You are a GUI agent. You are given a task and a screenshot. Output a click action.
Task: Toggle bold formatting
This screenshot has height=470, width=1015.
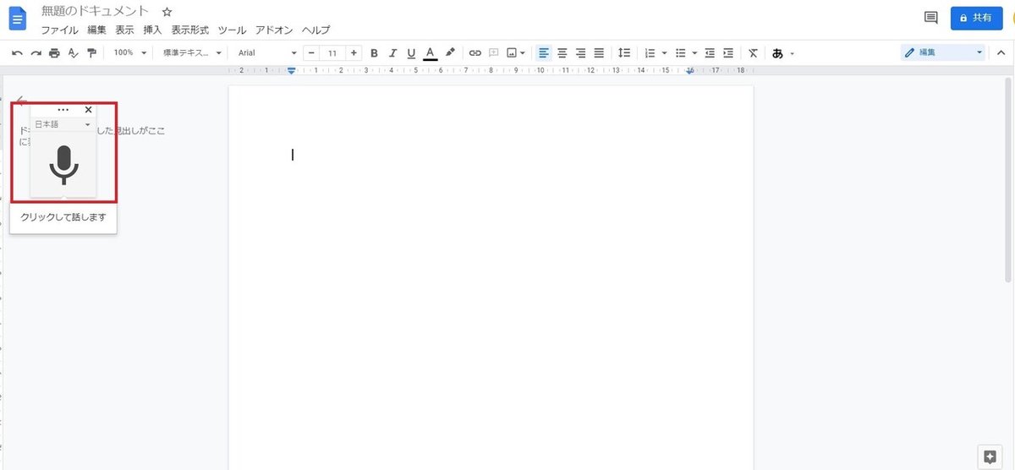374,52
